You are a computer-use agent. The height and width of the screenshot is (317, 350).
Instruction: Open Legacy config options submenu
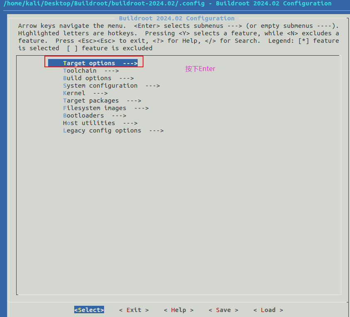point(113,130)
